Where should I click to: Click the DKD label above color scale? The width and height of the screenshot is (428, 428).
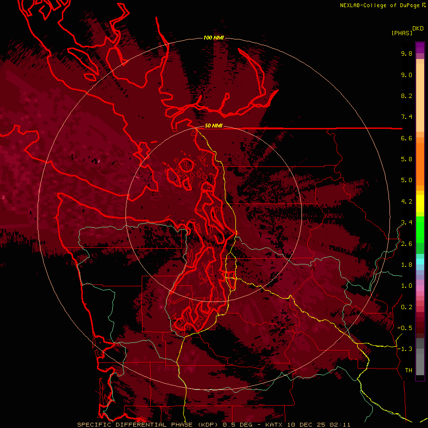418,29
